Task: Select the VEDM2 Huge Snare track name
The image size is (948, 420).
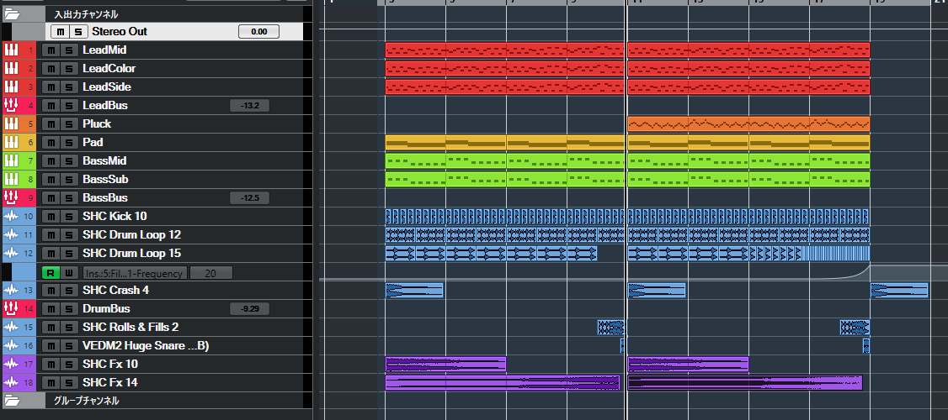Action: pos(146,346)
